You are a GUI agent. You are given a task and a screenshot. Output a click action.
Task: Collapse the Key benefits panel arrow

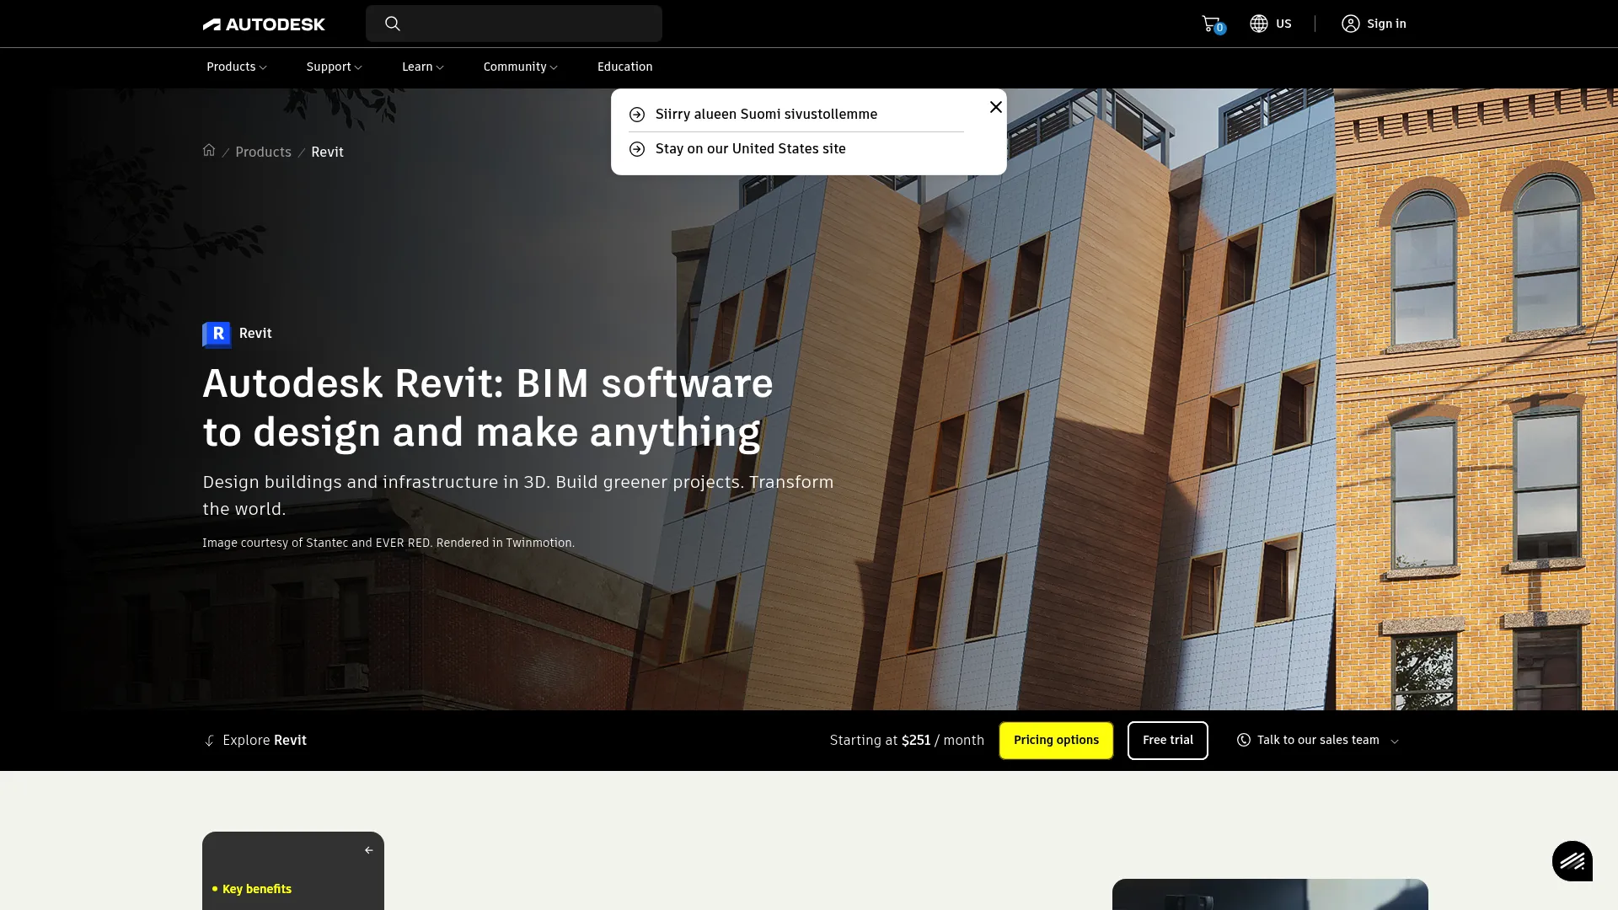pos(368,850)
